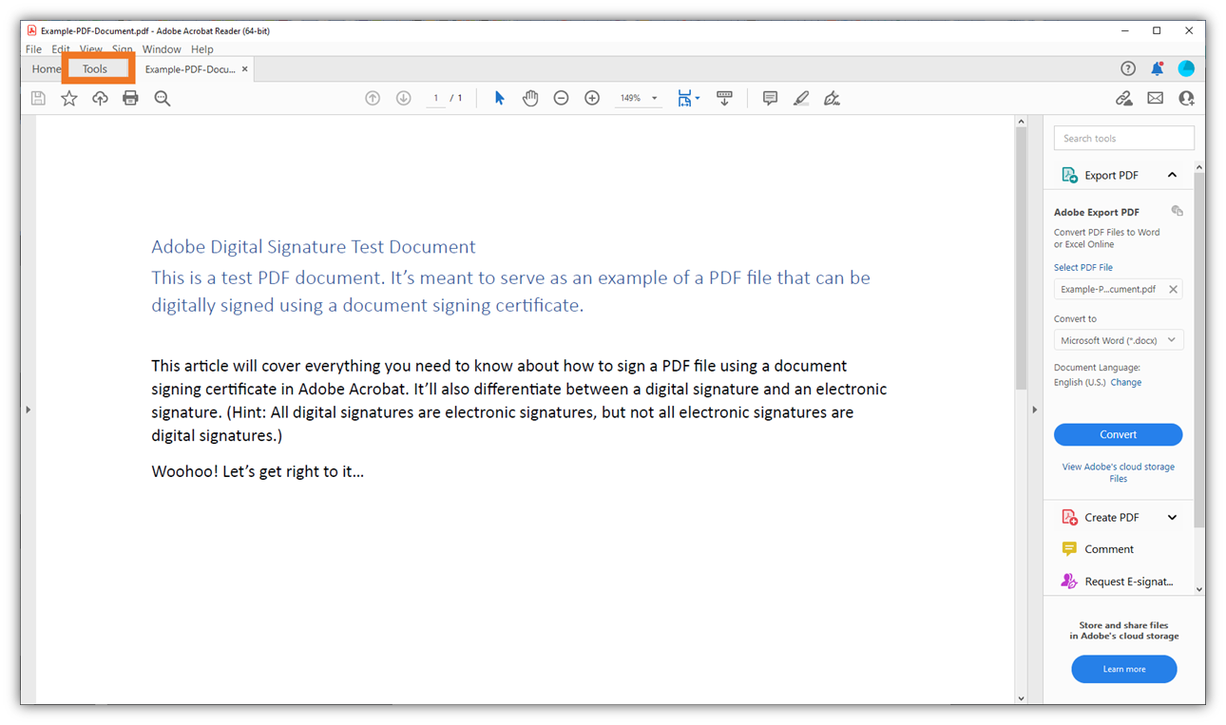Select the text highlighter tool
The image size is (1226, 725).
(x=801, y=98)
